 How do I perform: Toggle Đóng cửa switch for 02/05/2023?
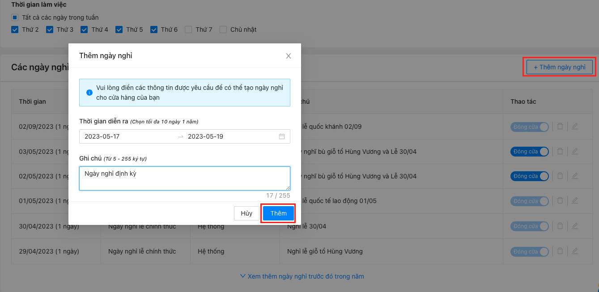click(x=530, y=176)
